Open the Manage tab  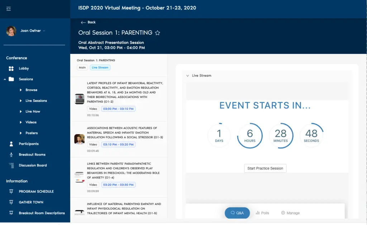click(x=290, y=213)
